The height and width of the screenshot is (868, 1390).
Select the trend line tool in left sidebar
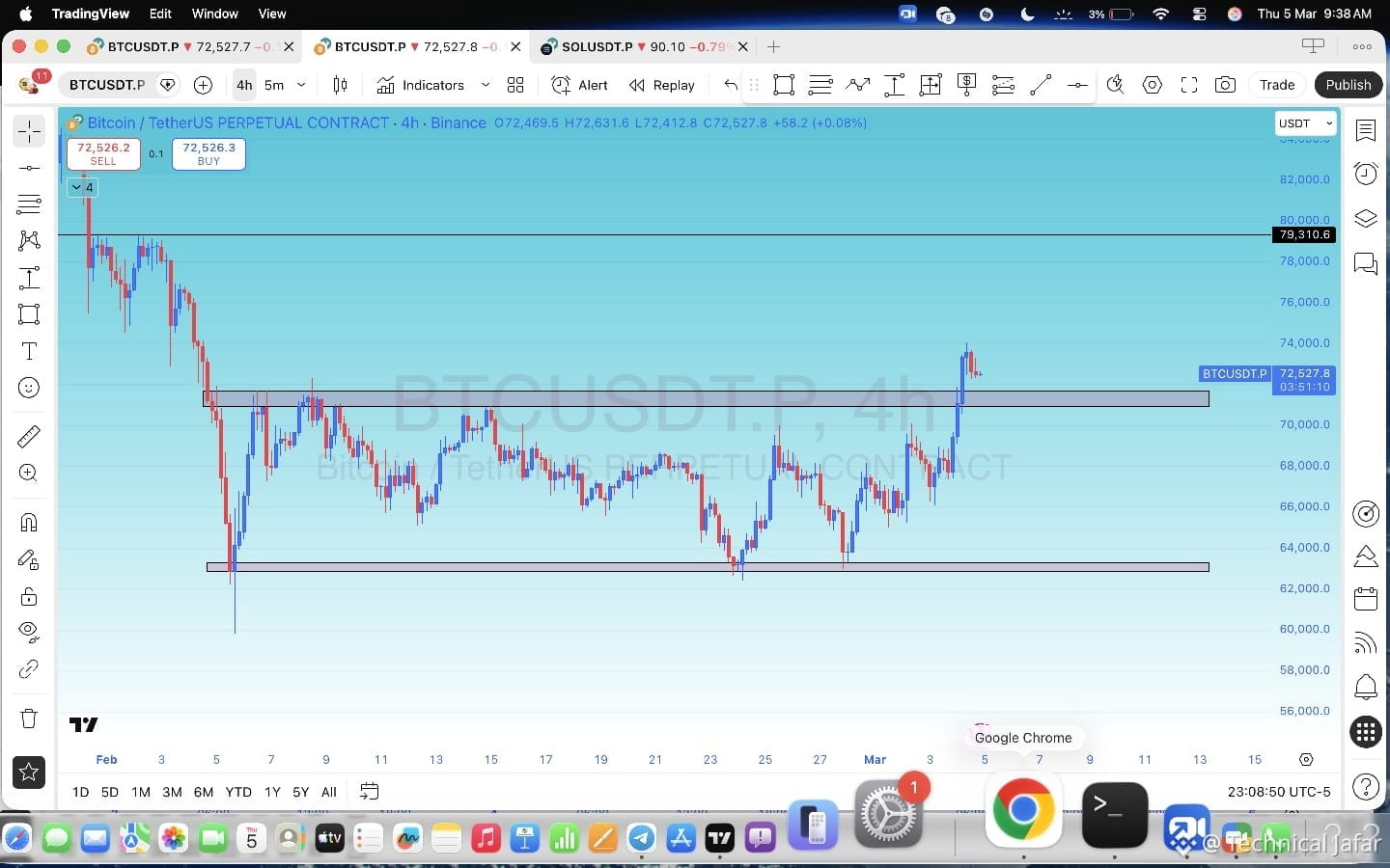29,168
